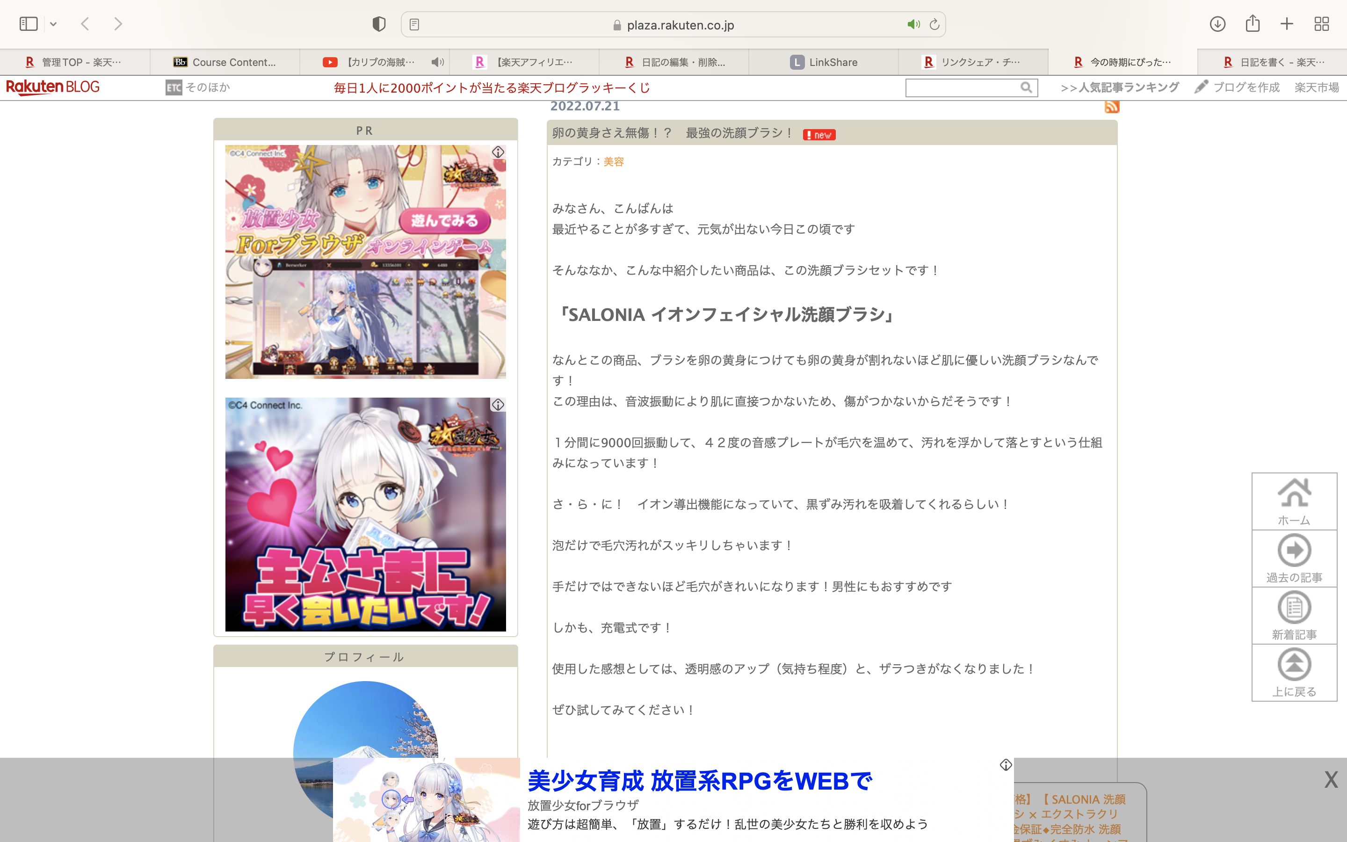The height and width of the screenshot is (842, 1347).
Task: Click the ad info icon on second PR banner
Action: (498, 405)
